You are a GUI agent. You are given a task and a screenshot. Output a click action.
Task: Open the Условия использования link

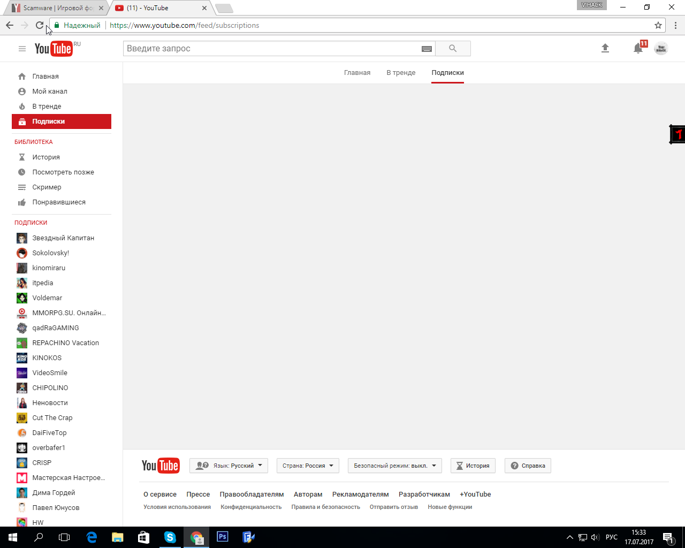tap(177, 506)
